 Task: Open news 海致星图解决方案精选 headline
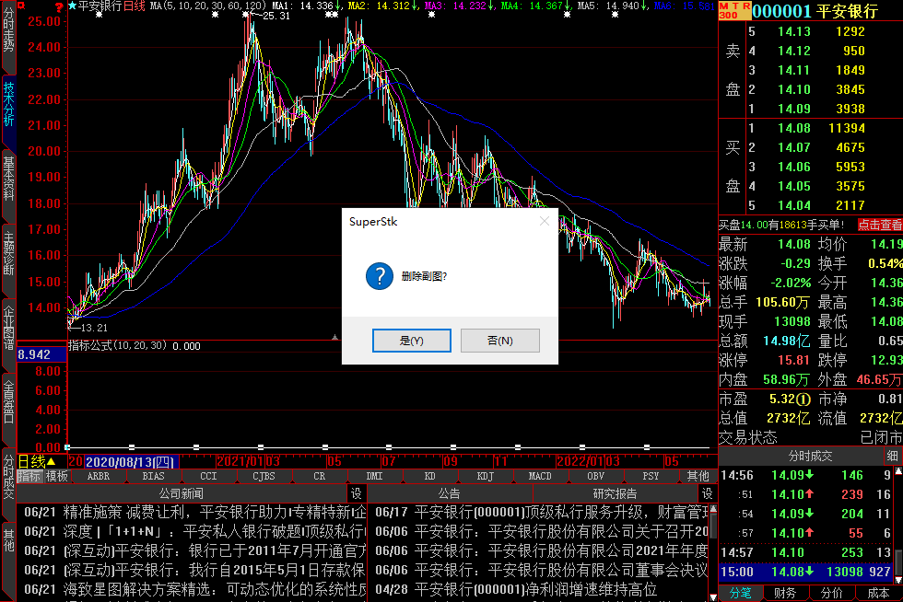tap(195, 590)
